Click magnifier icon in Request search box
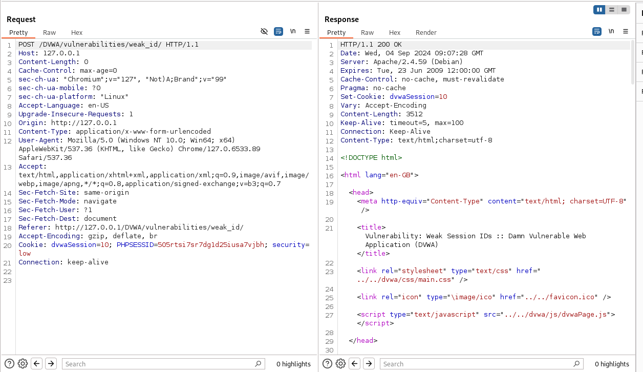Viewport: 643px width, 372px height. (259, 364)
